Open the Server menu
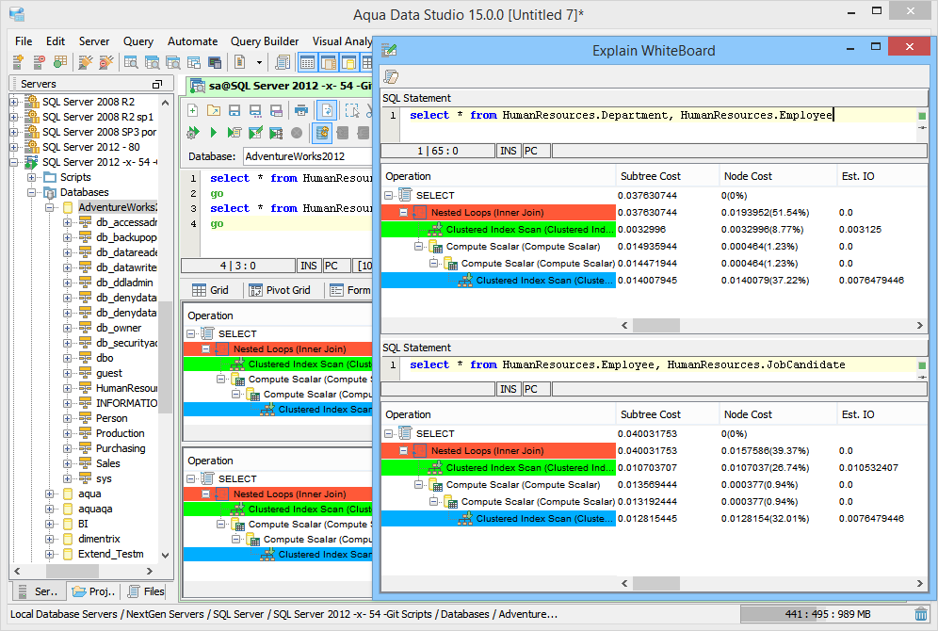The image size is (938, 631). click(94, 41)
